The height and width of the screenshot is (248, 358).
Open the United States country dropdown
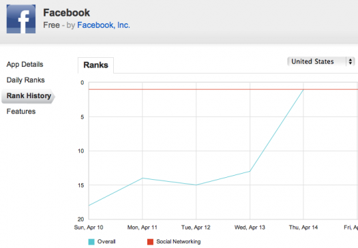pos(320,61)
